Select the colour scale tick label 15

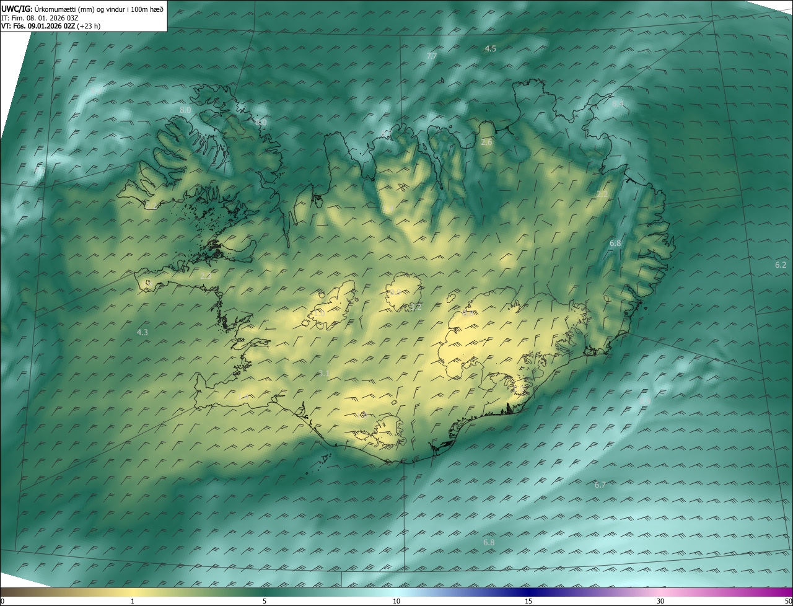point(528,601)
